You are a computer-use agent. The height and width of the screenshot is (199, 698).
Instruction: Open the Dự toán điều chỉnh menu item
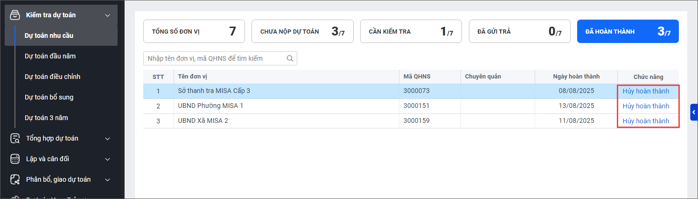click(x=52, y=77)
